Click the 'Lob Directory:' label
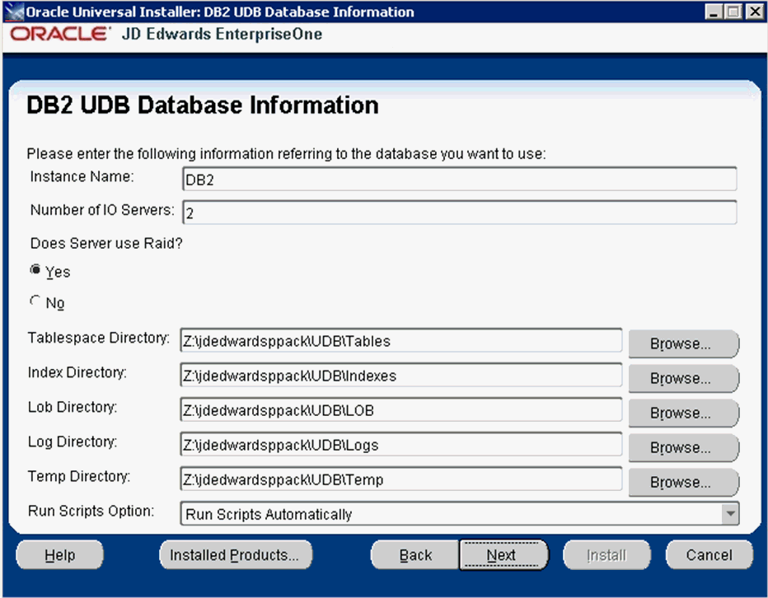This screenshot has width=768, height=598. click(73, 408)
